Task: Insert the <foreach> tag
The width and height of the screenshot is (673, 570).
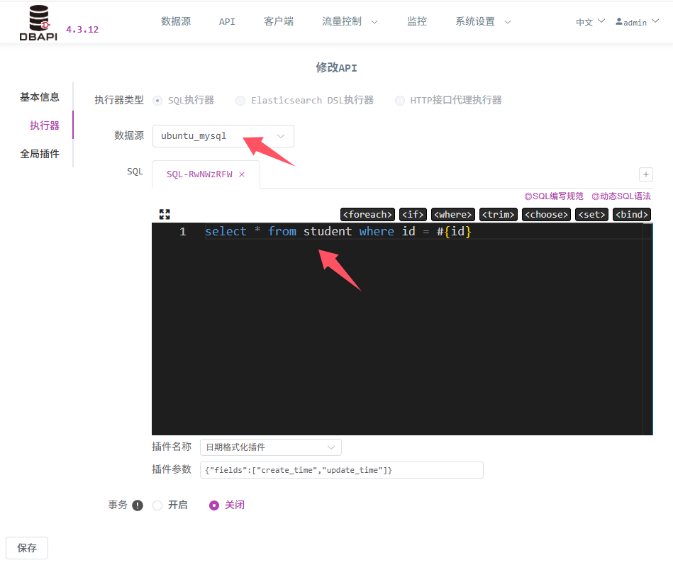Action: 367,215
